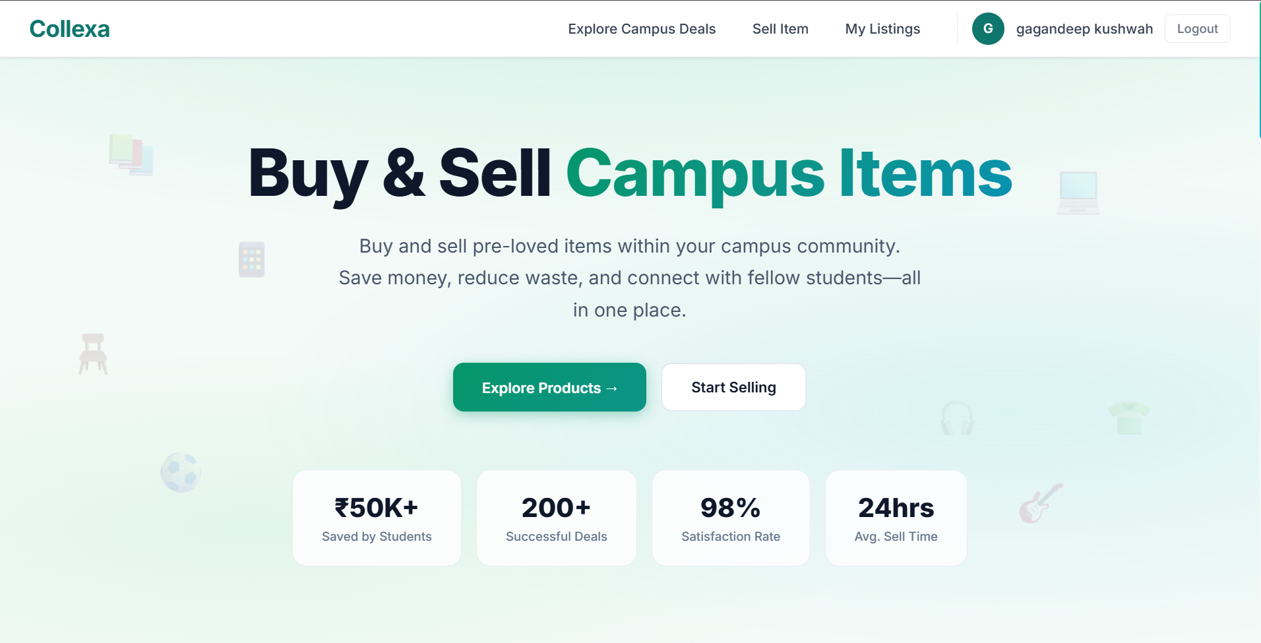
Task: Open Explore Campus Deals page
Action: pos(642,29)
